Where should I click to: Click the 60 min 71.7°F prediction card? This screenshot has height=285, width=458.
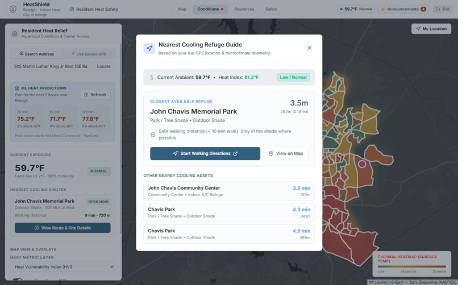[x=63, y=120]
